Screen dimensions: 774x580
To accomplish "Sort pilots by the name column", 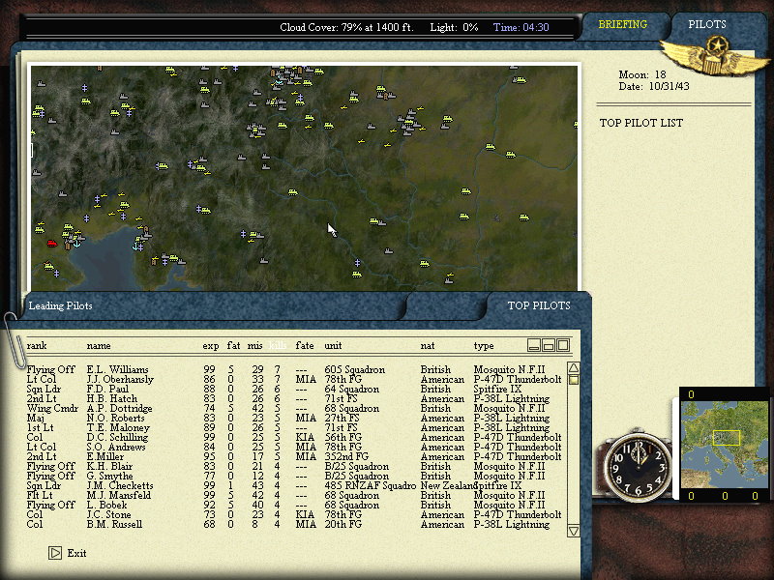I will pyautogui.click(x=99, y=346).
